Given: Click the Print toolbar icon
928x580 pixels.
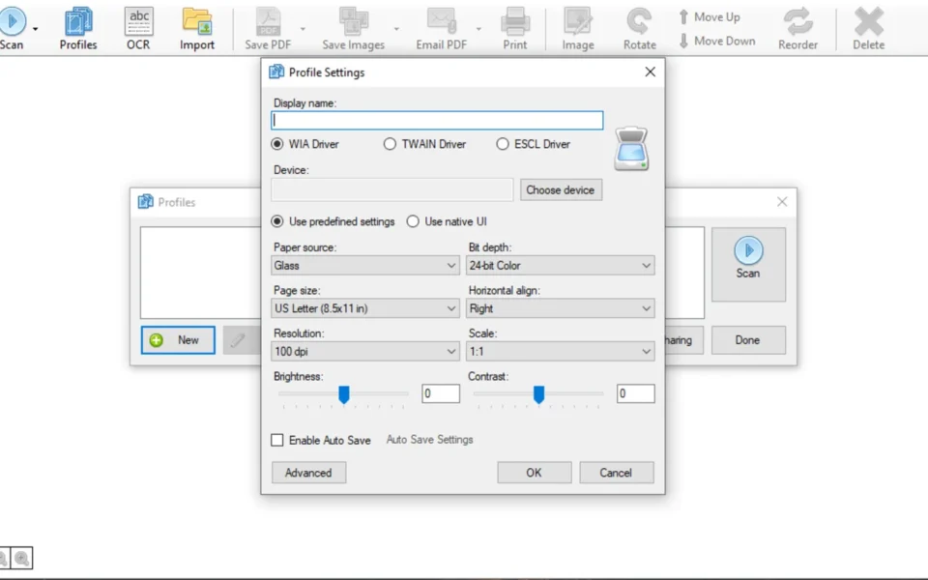Looking at the screenshot, I should point(515,21).
